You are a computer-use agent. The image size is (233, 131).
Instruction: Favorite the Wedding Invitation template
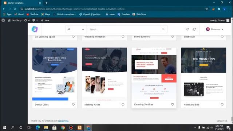(x=123, y=37)
